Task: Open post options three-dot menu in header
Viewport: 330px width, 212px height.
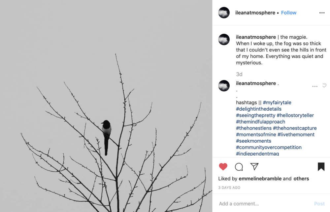Action: point(322,13)
